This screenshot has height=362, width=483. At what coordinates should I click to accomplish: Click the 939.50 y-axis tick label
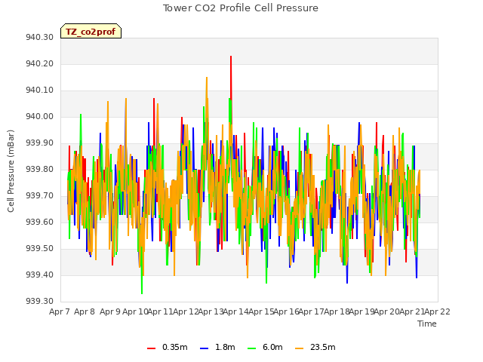[39, 248]
